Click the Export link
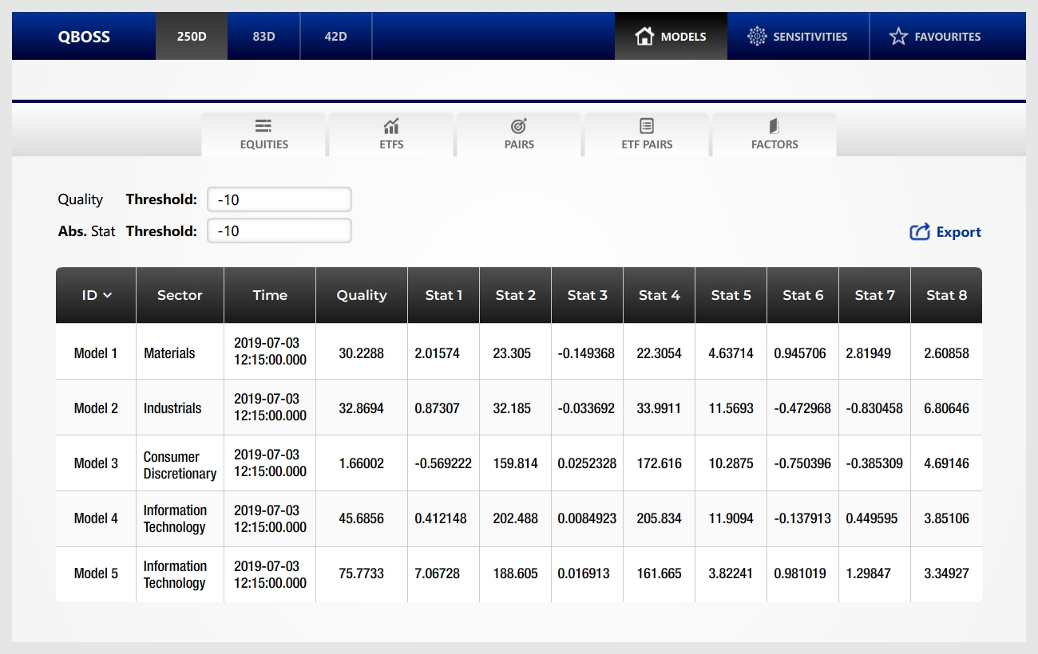The width and height of the screenshot is (1038, 654). (958, 232)
